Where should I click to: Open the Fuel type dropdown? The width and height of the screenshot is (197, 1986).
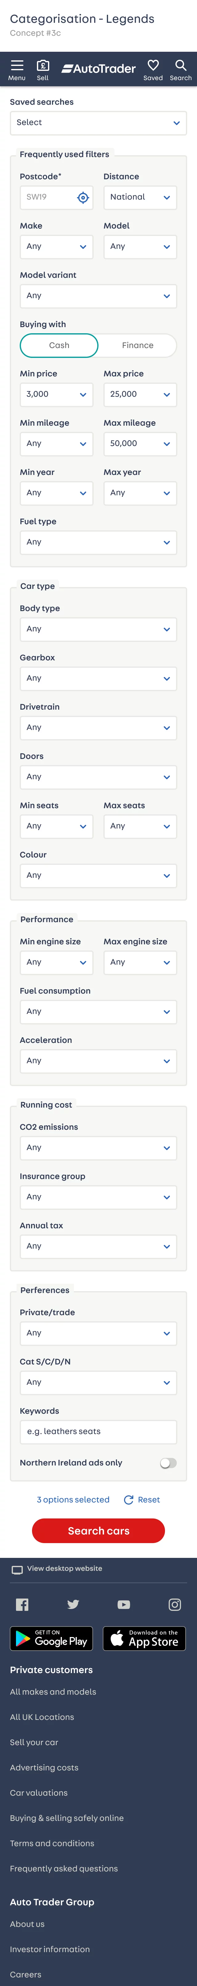click(x=98, y=542)
